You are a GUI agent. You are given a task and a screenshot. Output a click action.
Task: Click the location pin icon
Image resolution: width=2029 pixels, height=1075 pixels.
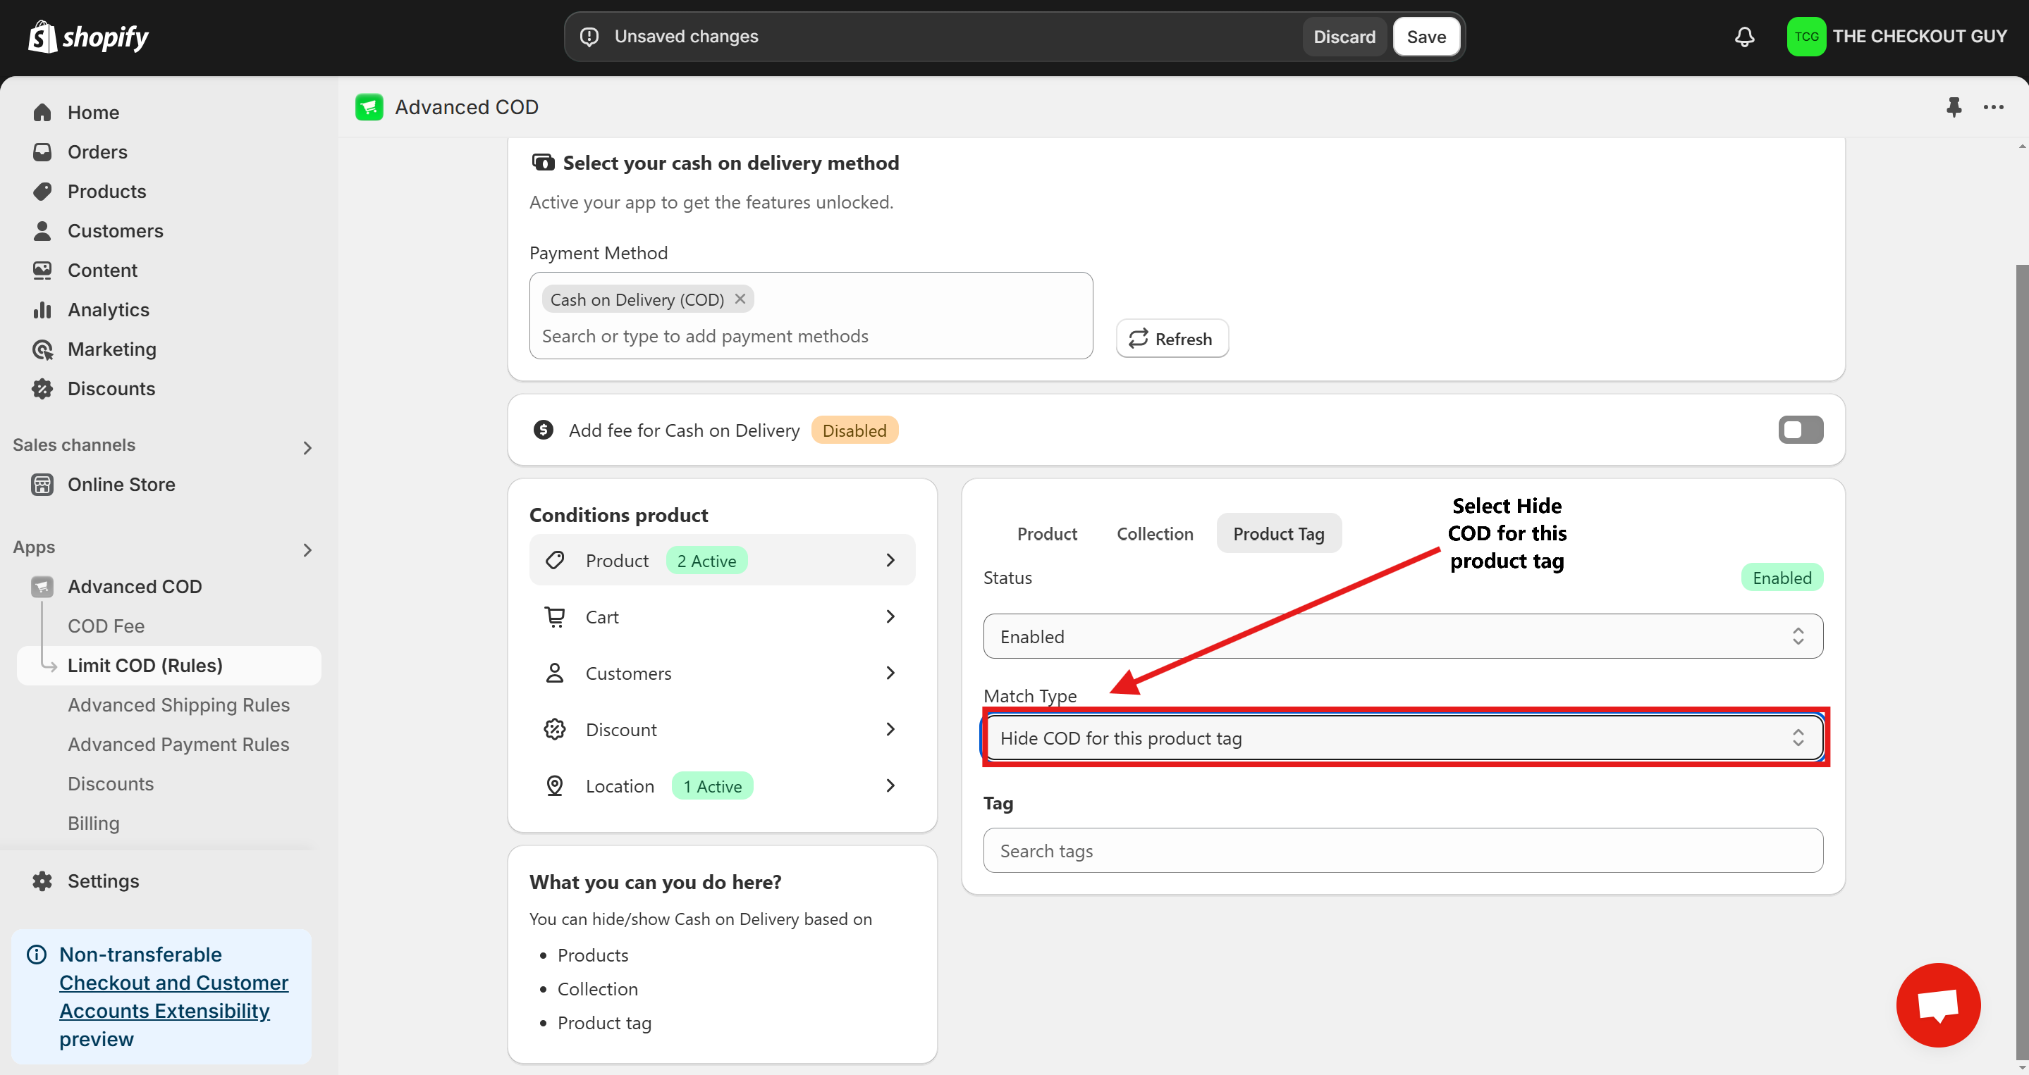pyautogui.click(x=555, y=785)
